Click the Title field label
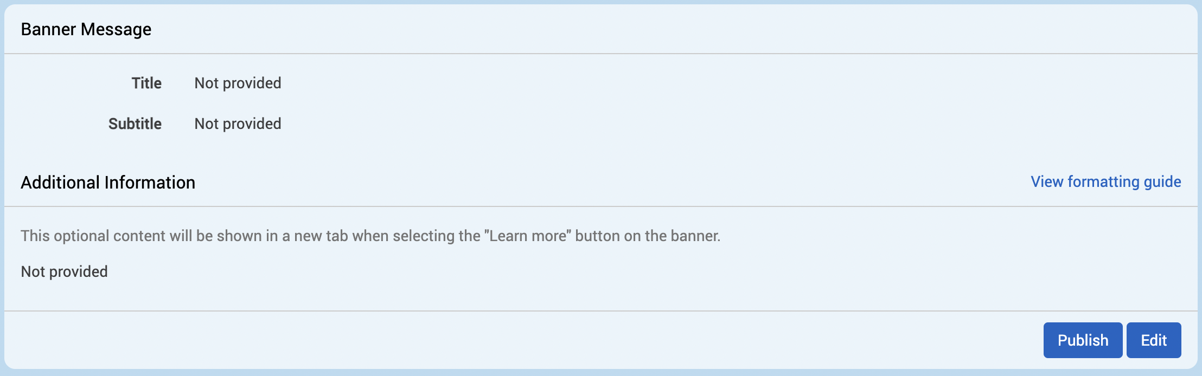This screenshot has width=1202, height=376. click(146, 83)
